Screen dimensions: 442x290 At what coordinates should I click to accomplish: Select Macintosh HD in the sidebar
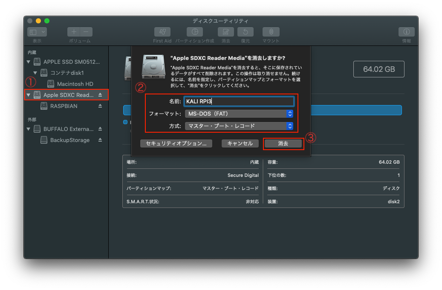tap(75, 84)
